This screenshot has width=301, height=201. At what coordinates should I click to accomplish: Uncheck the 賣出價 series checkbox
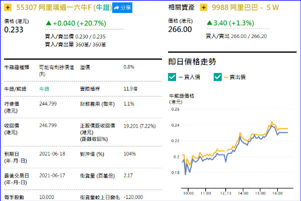coord(218,77)
